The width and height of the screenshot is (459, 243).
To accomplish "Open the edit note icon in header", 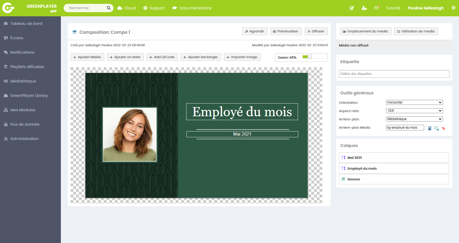I will (x=352, y=8).
